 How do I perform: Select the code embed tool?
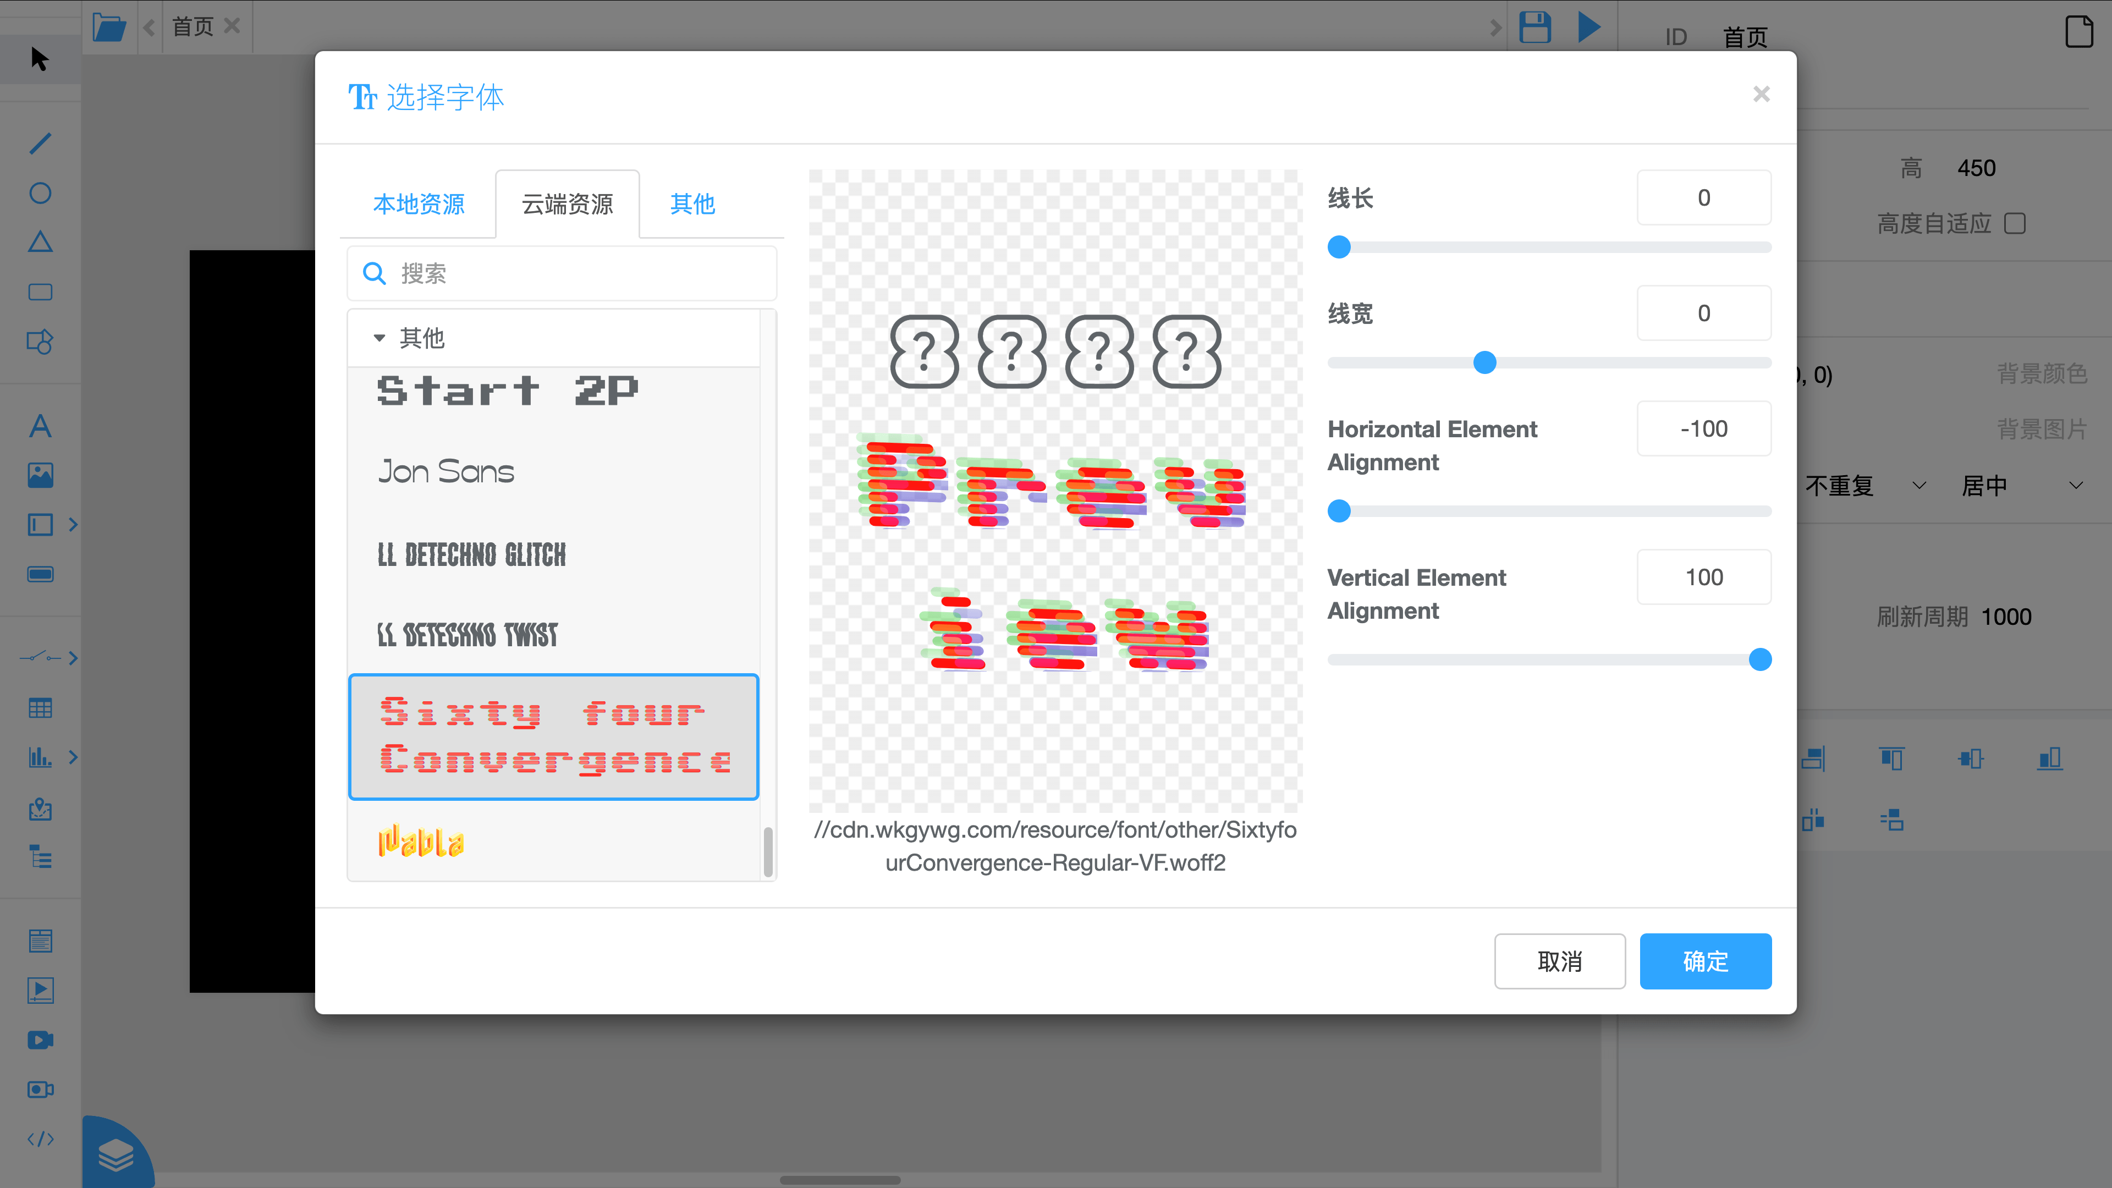click(40, 1140)
